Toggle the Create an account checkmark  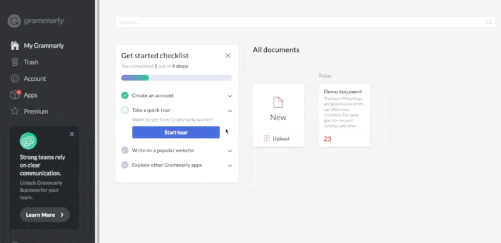(x=125, y=95)
